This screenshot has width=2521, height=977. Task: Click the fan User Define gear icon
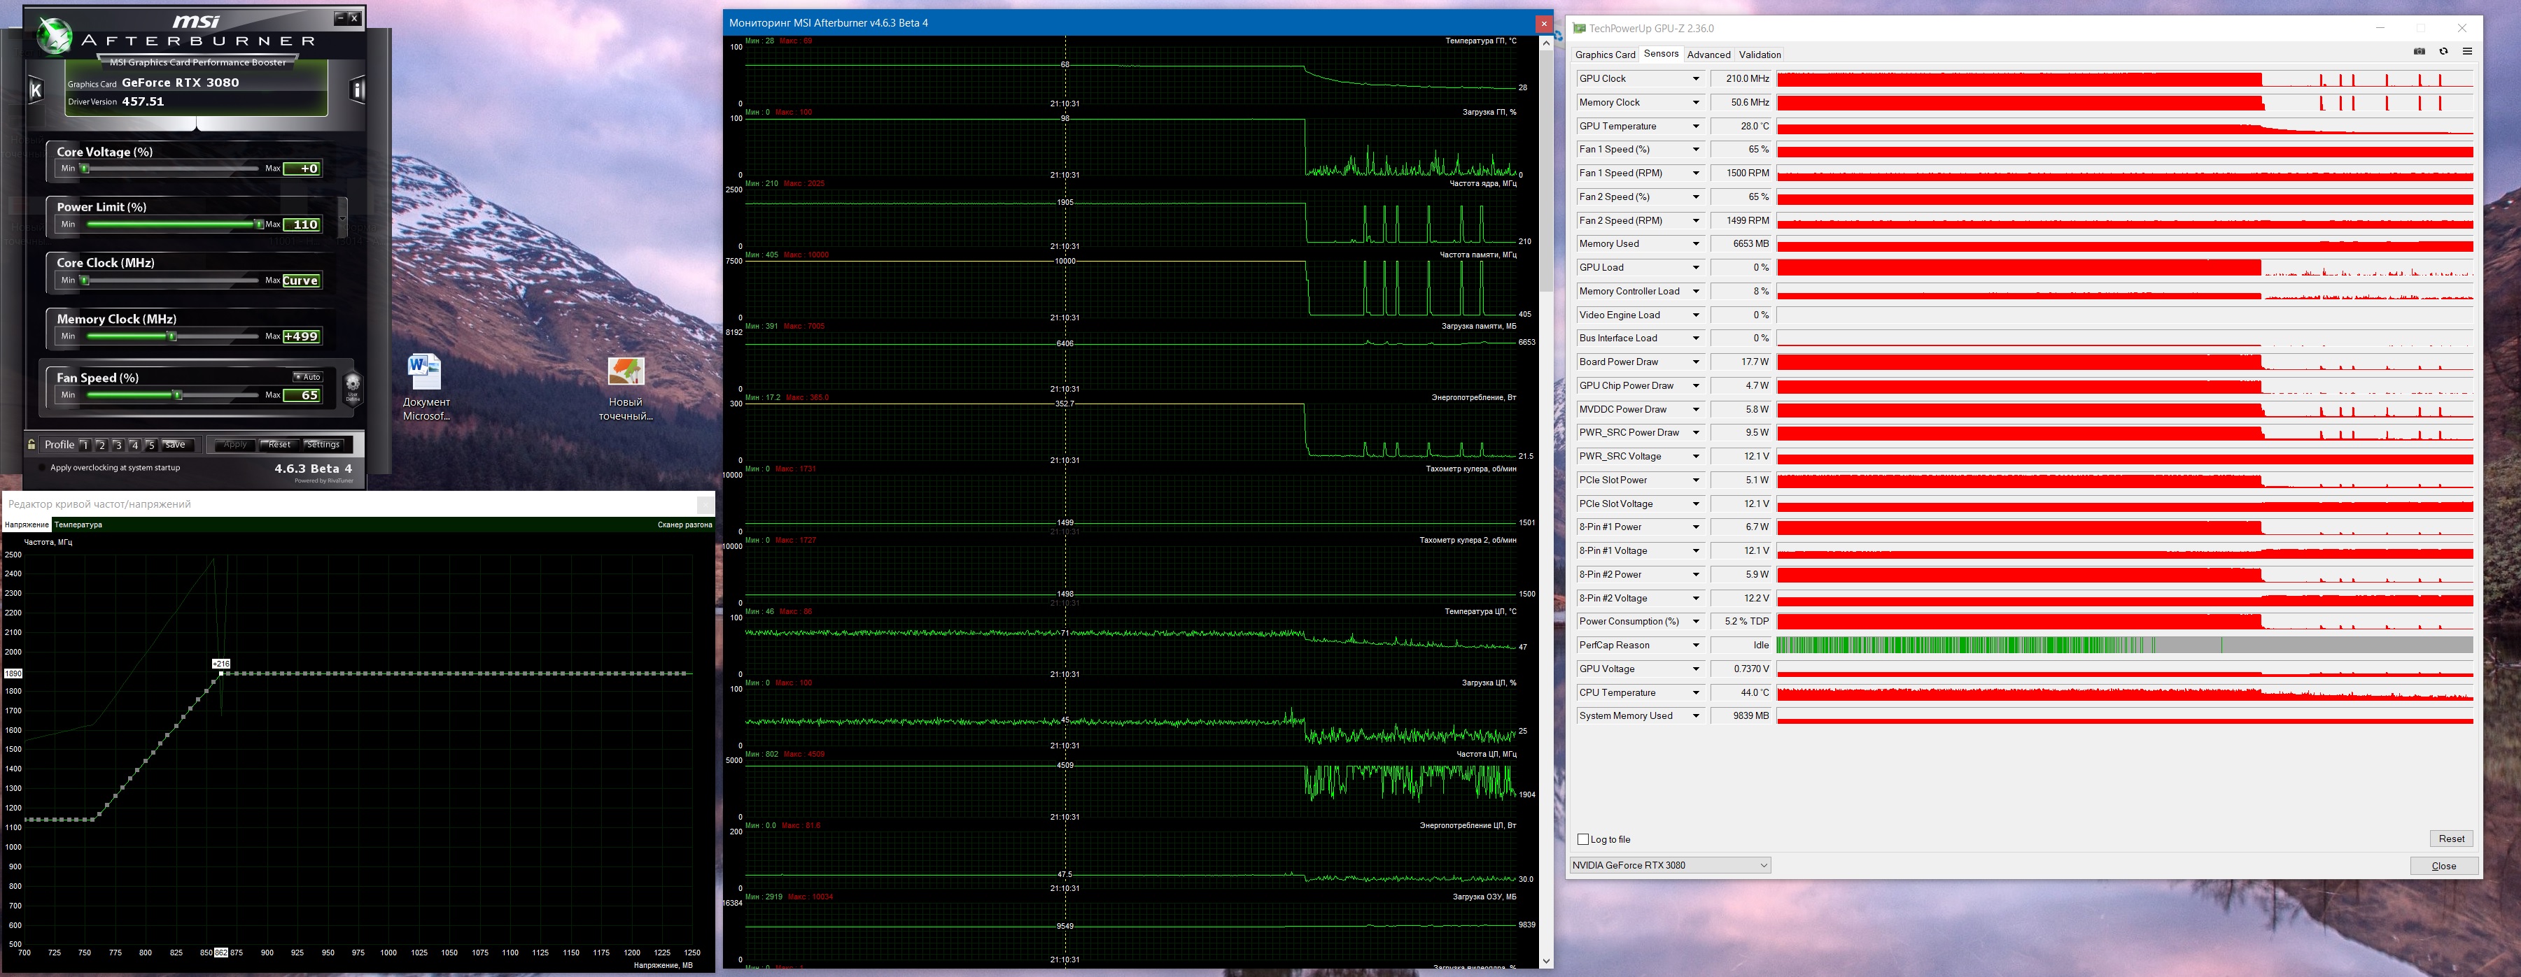(352, 386)
